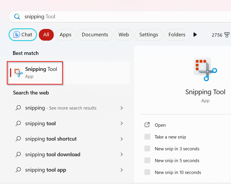Select the All filter tab
The image size is (231, 184).
click(46, 35)
